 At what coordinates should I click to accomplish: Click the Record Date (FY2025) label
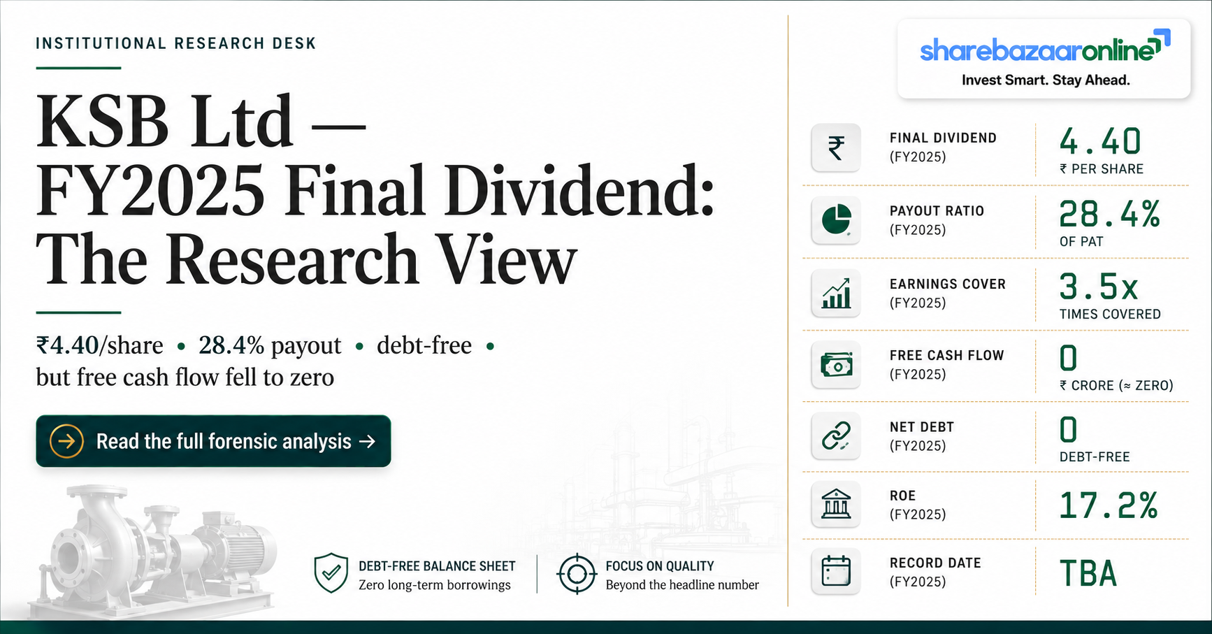(x=935, y=572)
